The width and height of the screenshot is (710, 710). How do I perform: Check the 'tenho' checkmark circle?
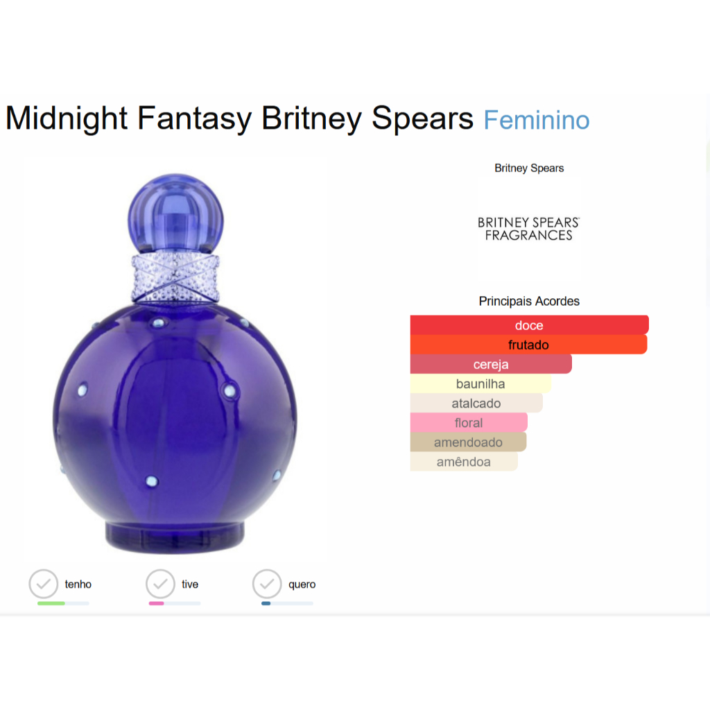44,584
